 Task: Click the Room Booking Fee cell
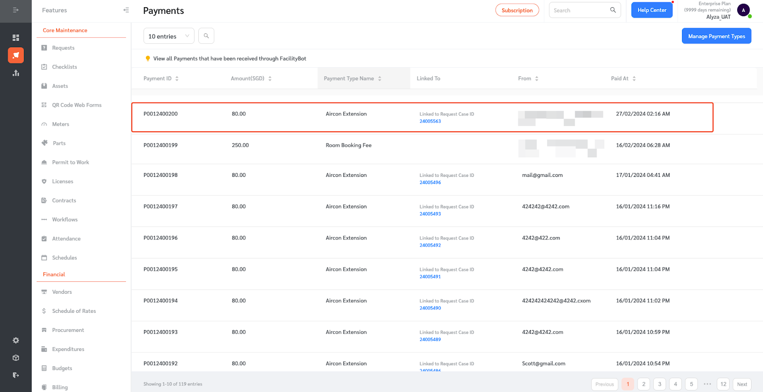click(349, 145)
